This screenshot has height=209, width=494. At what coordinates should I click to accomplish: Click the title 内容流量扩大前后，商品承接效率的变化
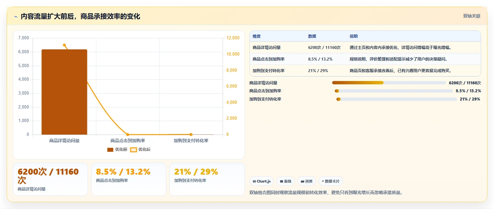[81, 17]
